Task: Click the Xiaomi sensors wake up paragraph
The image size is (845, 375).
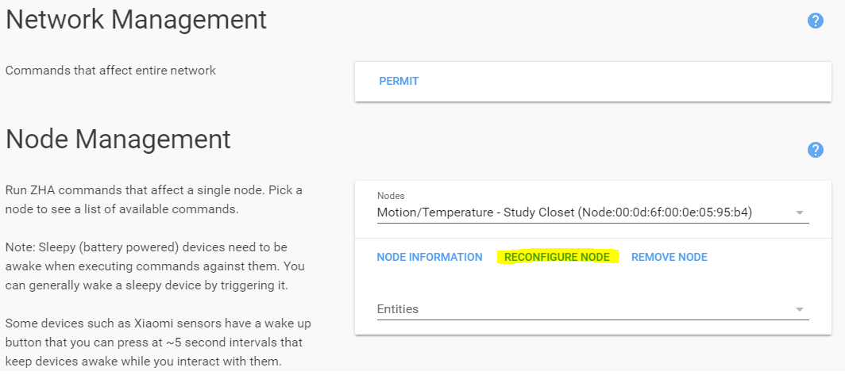Action: point(155,342)
